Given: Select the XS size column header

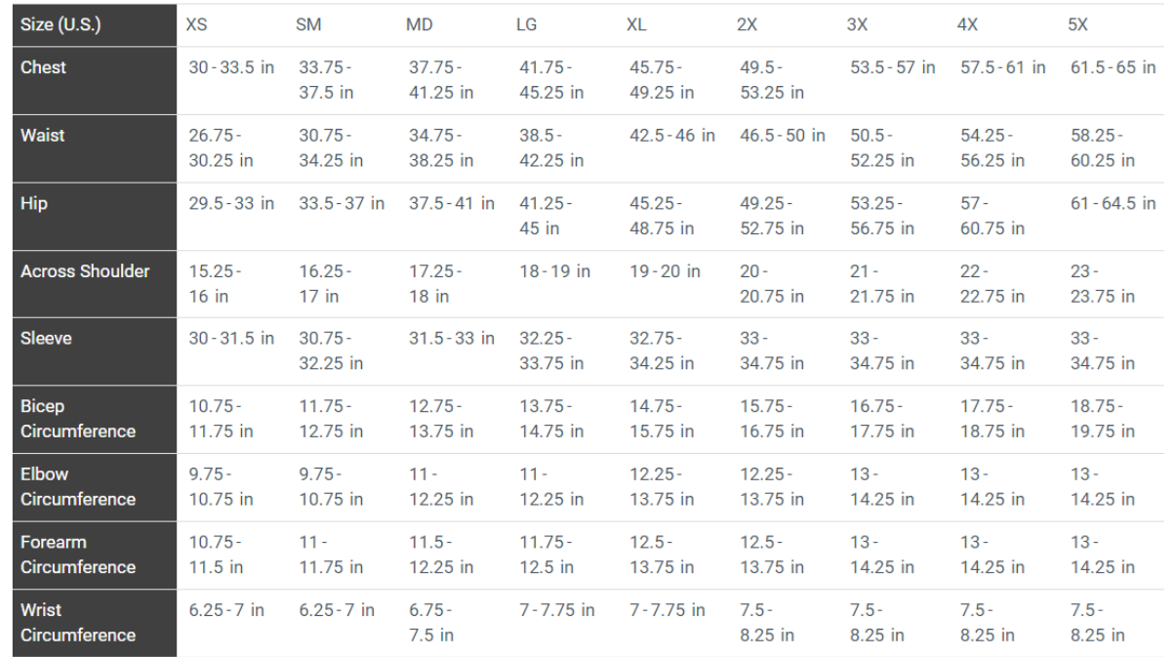Looking at the screenshot, I should pyautogui.click(x=197, y=24).
